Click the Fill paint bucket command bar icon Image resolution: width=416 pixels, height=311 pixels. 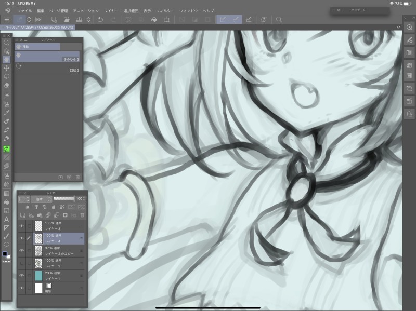click(154, 20)
